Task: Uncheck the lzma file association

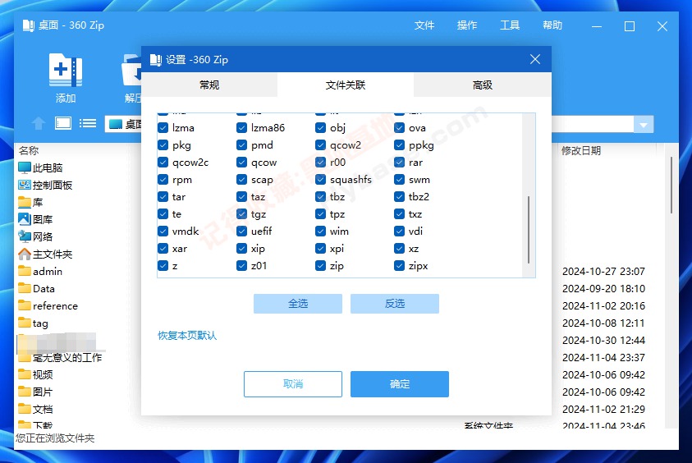Action: pos(163,128)
